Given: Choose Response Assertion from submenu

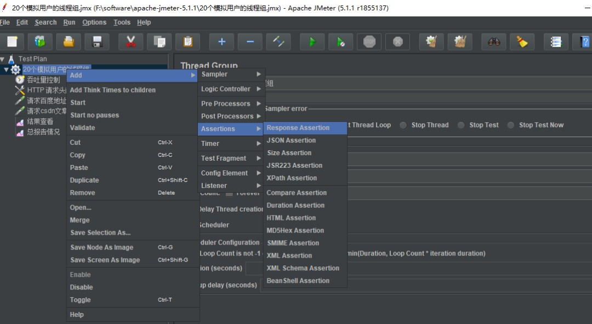Looking at the screenshot, I should point(305,128).
